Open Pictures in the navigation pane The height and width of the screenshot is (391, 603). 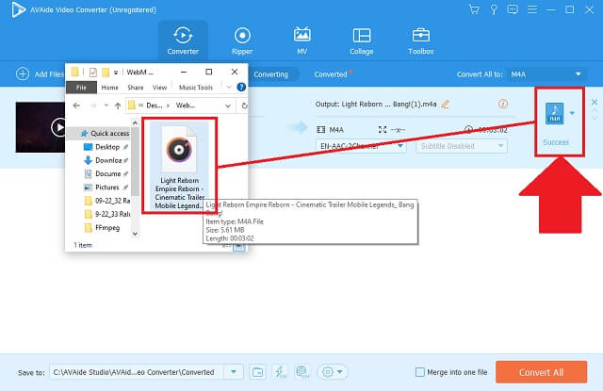[x=106, y=187]
